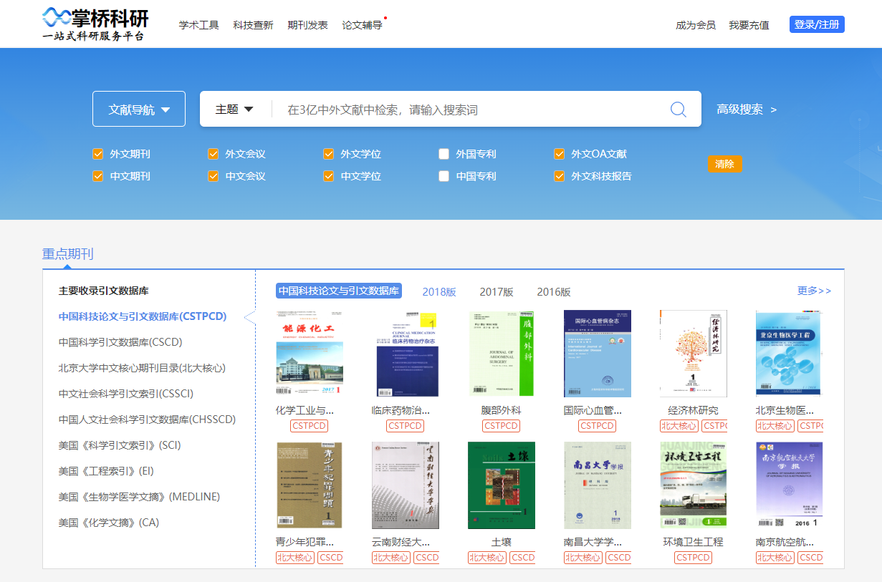Toggle the 中文学位 checkbox
The image size is (882, 582).
(329, 176)
